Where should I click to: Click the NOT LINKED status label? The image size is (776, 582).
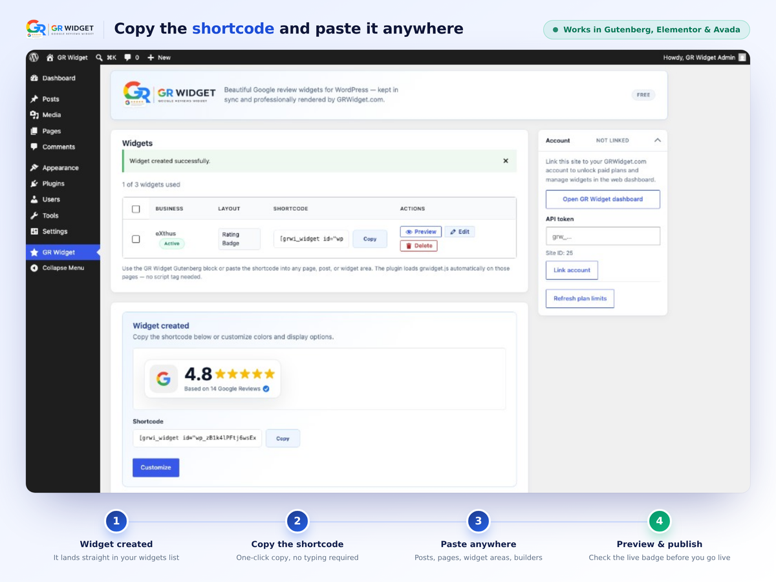point(612,140)
